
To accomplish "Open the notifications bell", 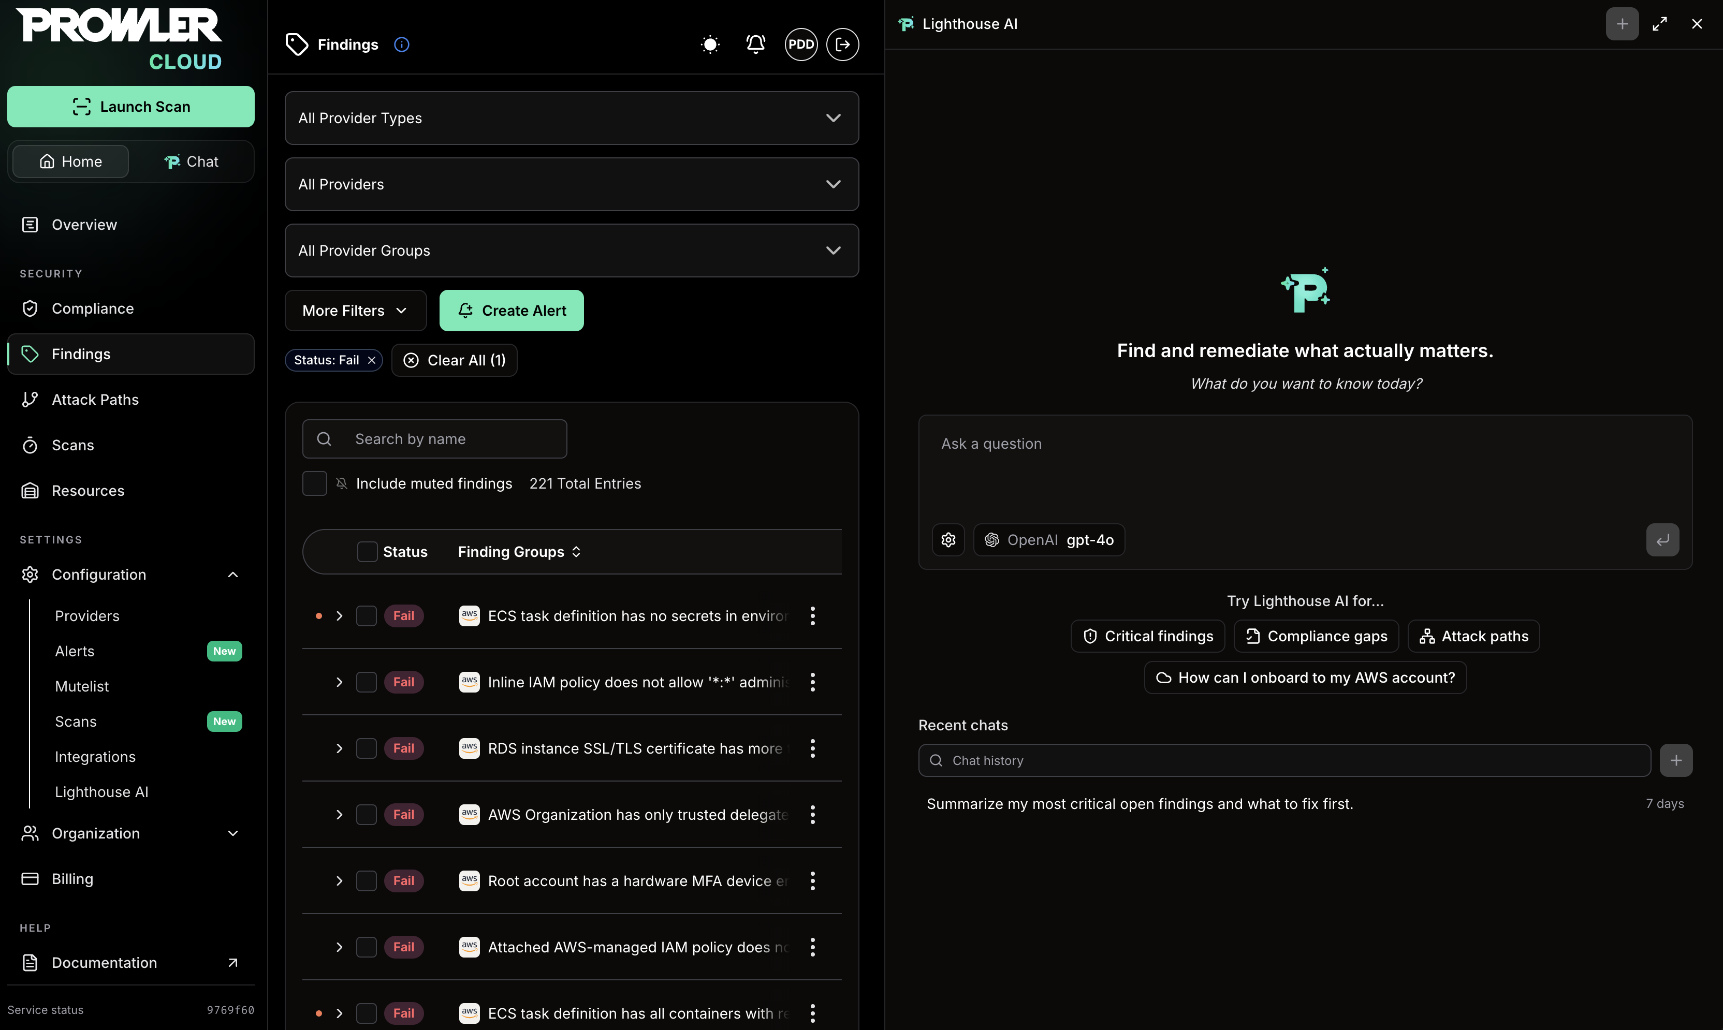I will (755, 45).
